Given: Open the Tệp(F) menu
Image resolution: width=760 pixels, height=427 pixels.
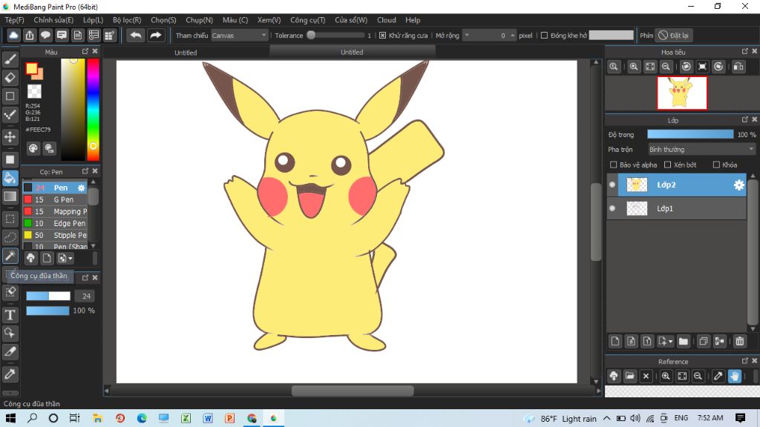Looking at the screenshot, I should [x=15, y=20].
